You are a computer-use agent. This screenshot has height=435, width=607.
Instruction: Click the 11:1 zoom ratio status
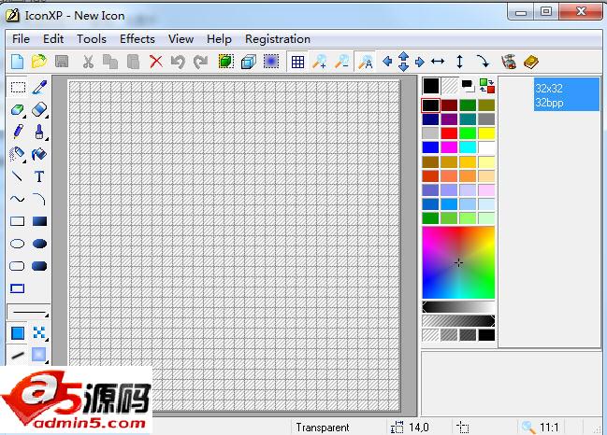pyautogui.click(x=549, y=428)
